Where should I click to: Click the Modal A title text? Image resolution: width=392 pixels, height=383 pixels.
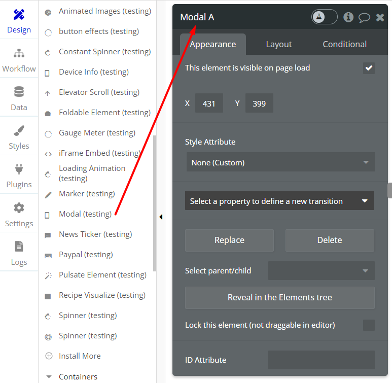click(x=197, y=17)
